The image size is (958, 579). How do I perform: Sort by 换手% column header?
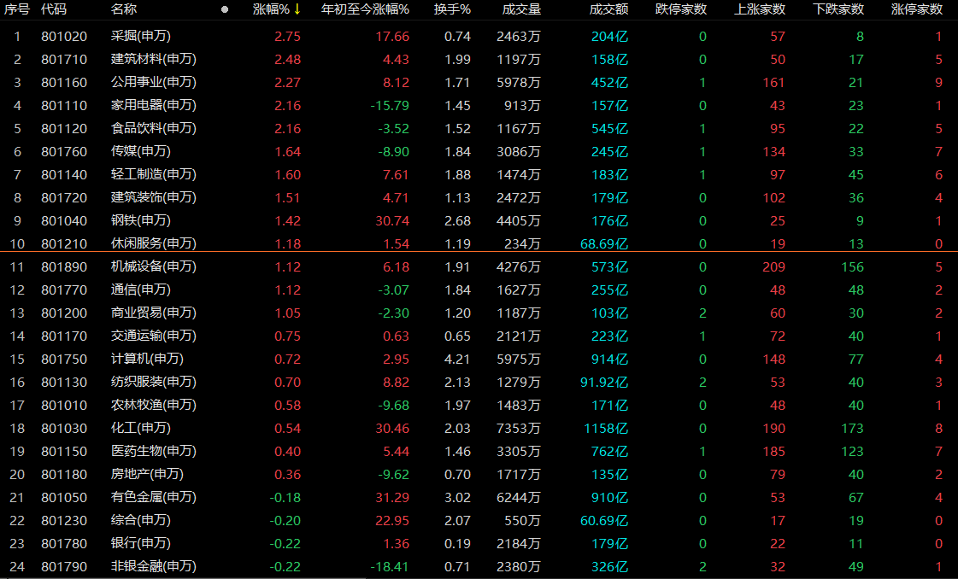[x=452, y=9]
